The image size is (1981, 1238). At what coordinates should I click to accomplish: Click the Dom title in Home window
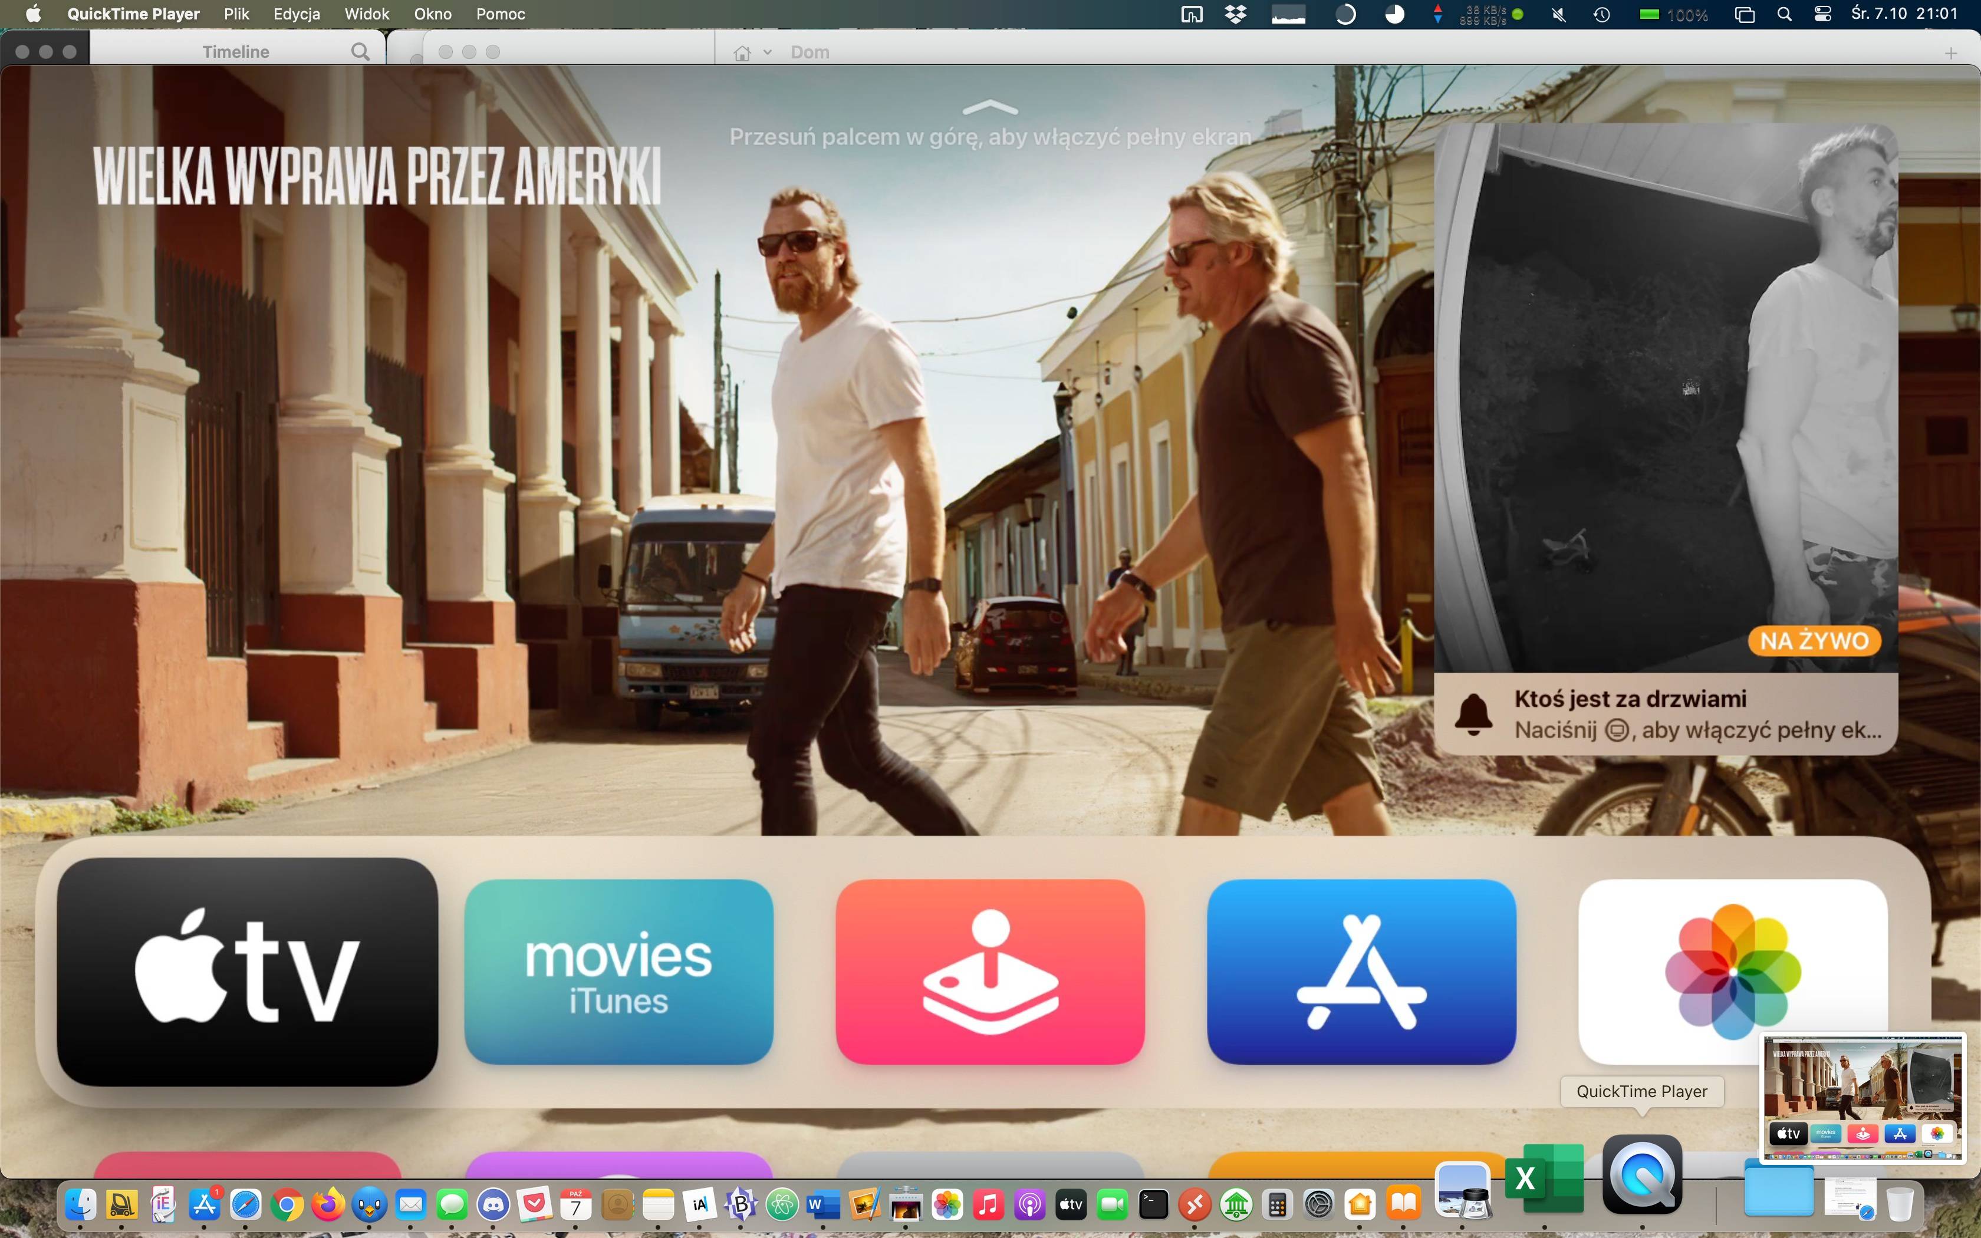tap(809, 52)
